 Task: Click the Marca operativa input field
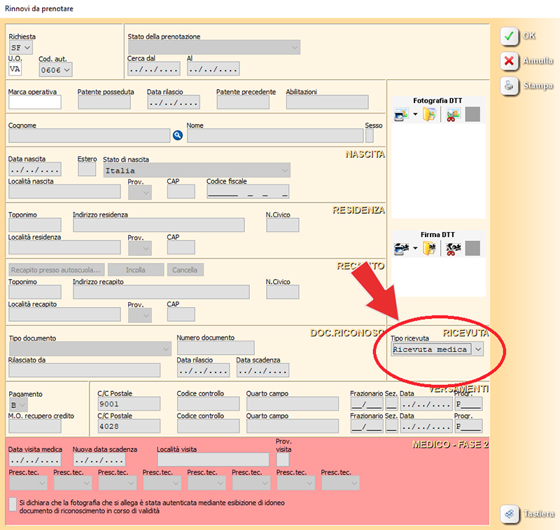click(x=34, y=102)
